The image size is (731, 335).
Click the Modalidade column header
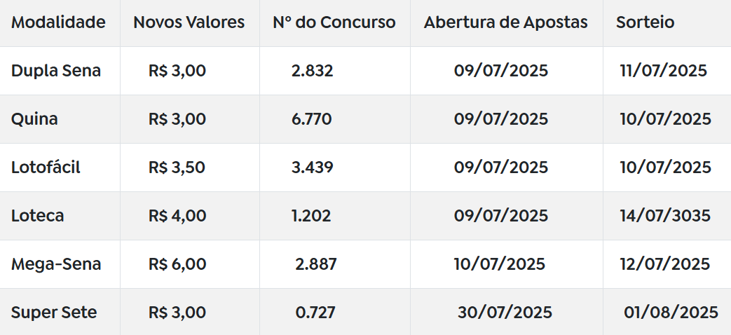tap(58, 22)
